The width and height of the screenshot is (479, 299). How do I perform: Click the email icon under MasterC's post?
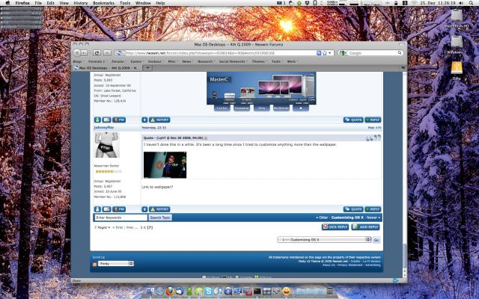click(106, 120)
